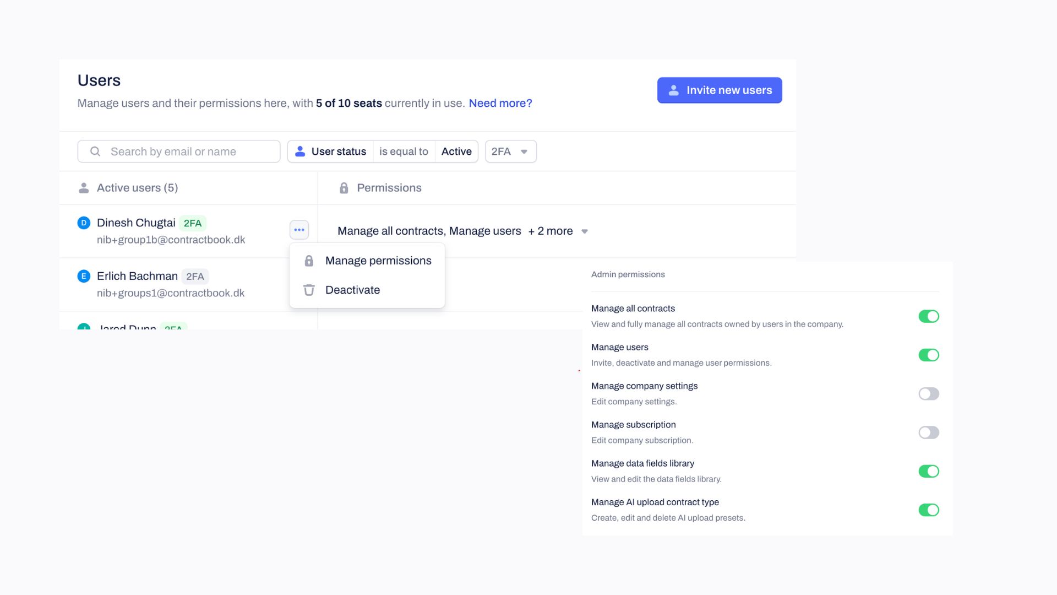Click Dinesh Chugtai's avatar circle
1057x595 pixels.
point(83,223)
